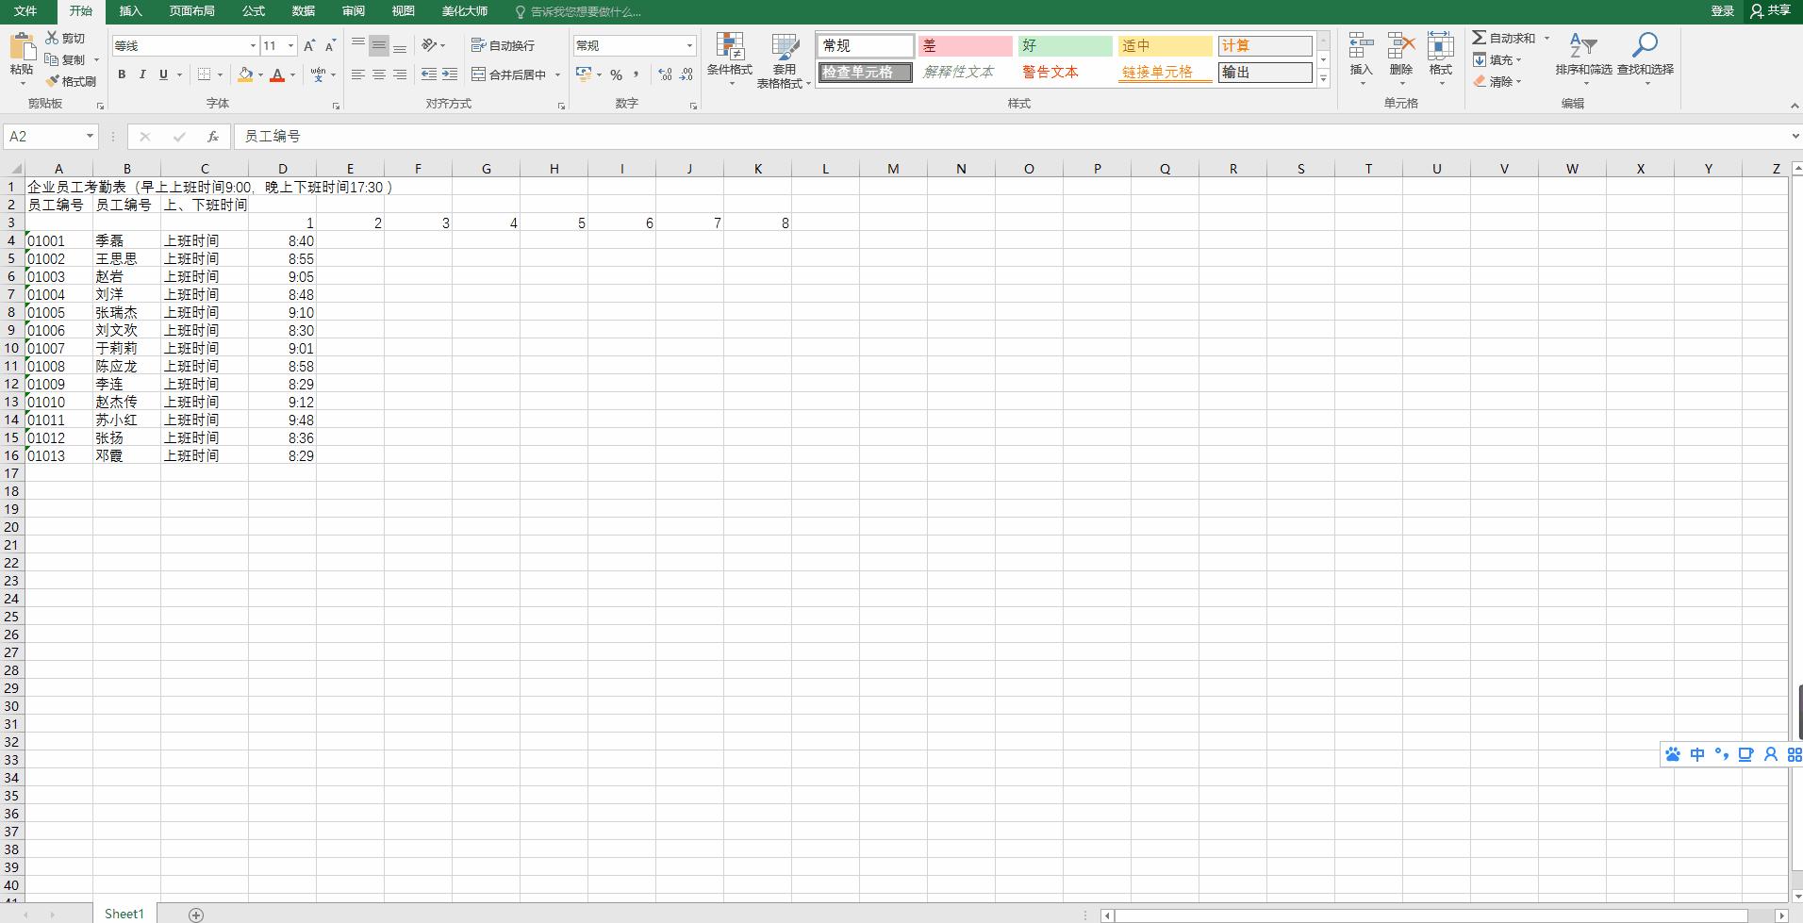The width and height of the screenshot is (1803, 923).
Task: Open the number format dropdown (常规)
Action: tap(689, 45)
